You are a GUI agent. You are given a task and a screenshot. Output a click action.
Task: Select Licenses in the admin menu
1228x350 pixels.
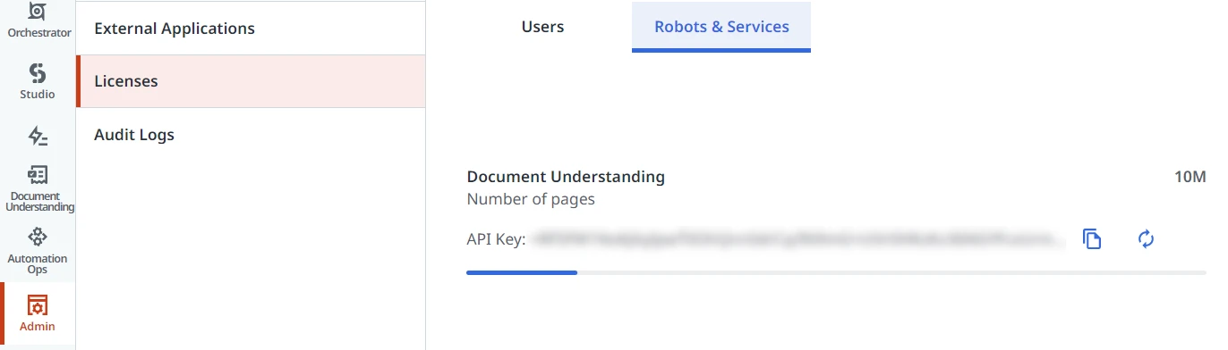251,81
